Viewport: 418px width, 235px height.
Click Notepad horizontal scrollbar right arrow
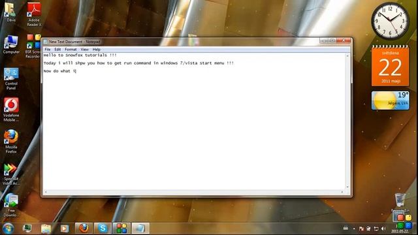coord(342,191)
